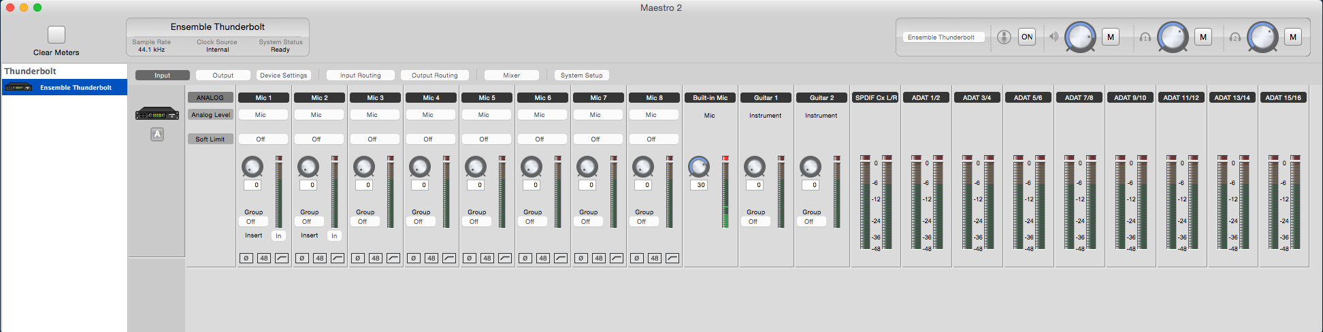Click the headphone 1 icon
This screenshot has height=332, width=1323.
coord(1145,37)
